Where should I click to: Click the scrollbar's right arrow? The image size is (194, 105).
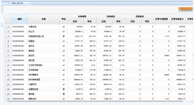(x=192, y=102)
